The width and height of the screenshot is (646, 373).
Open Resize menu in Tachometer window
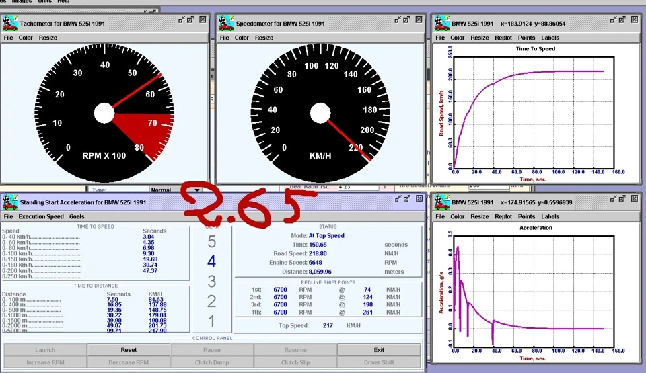click(48, 38)
